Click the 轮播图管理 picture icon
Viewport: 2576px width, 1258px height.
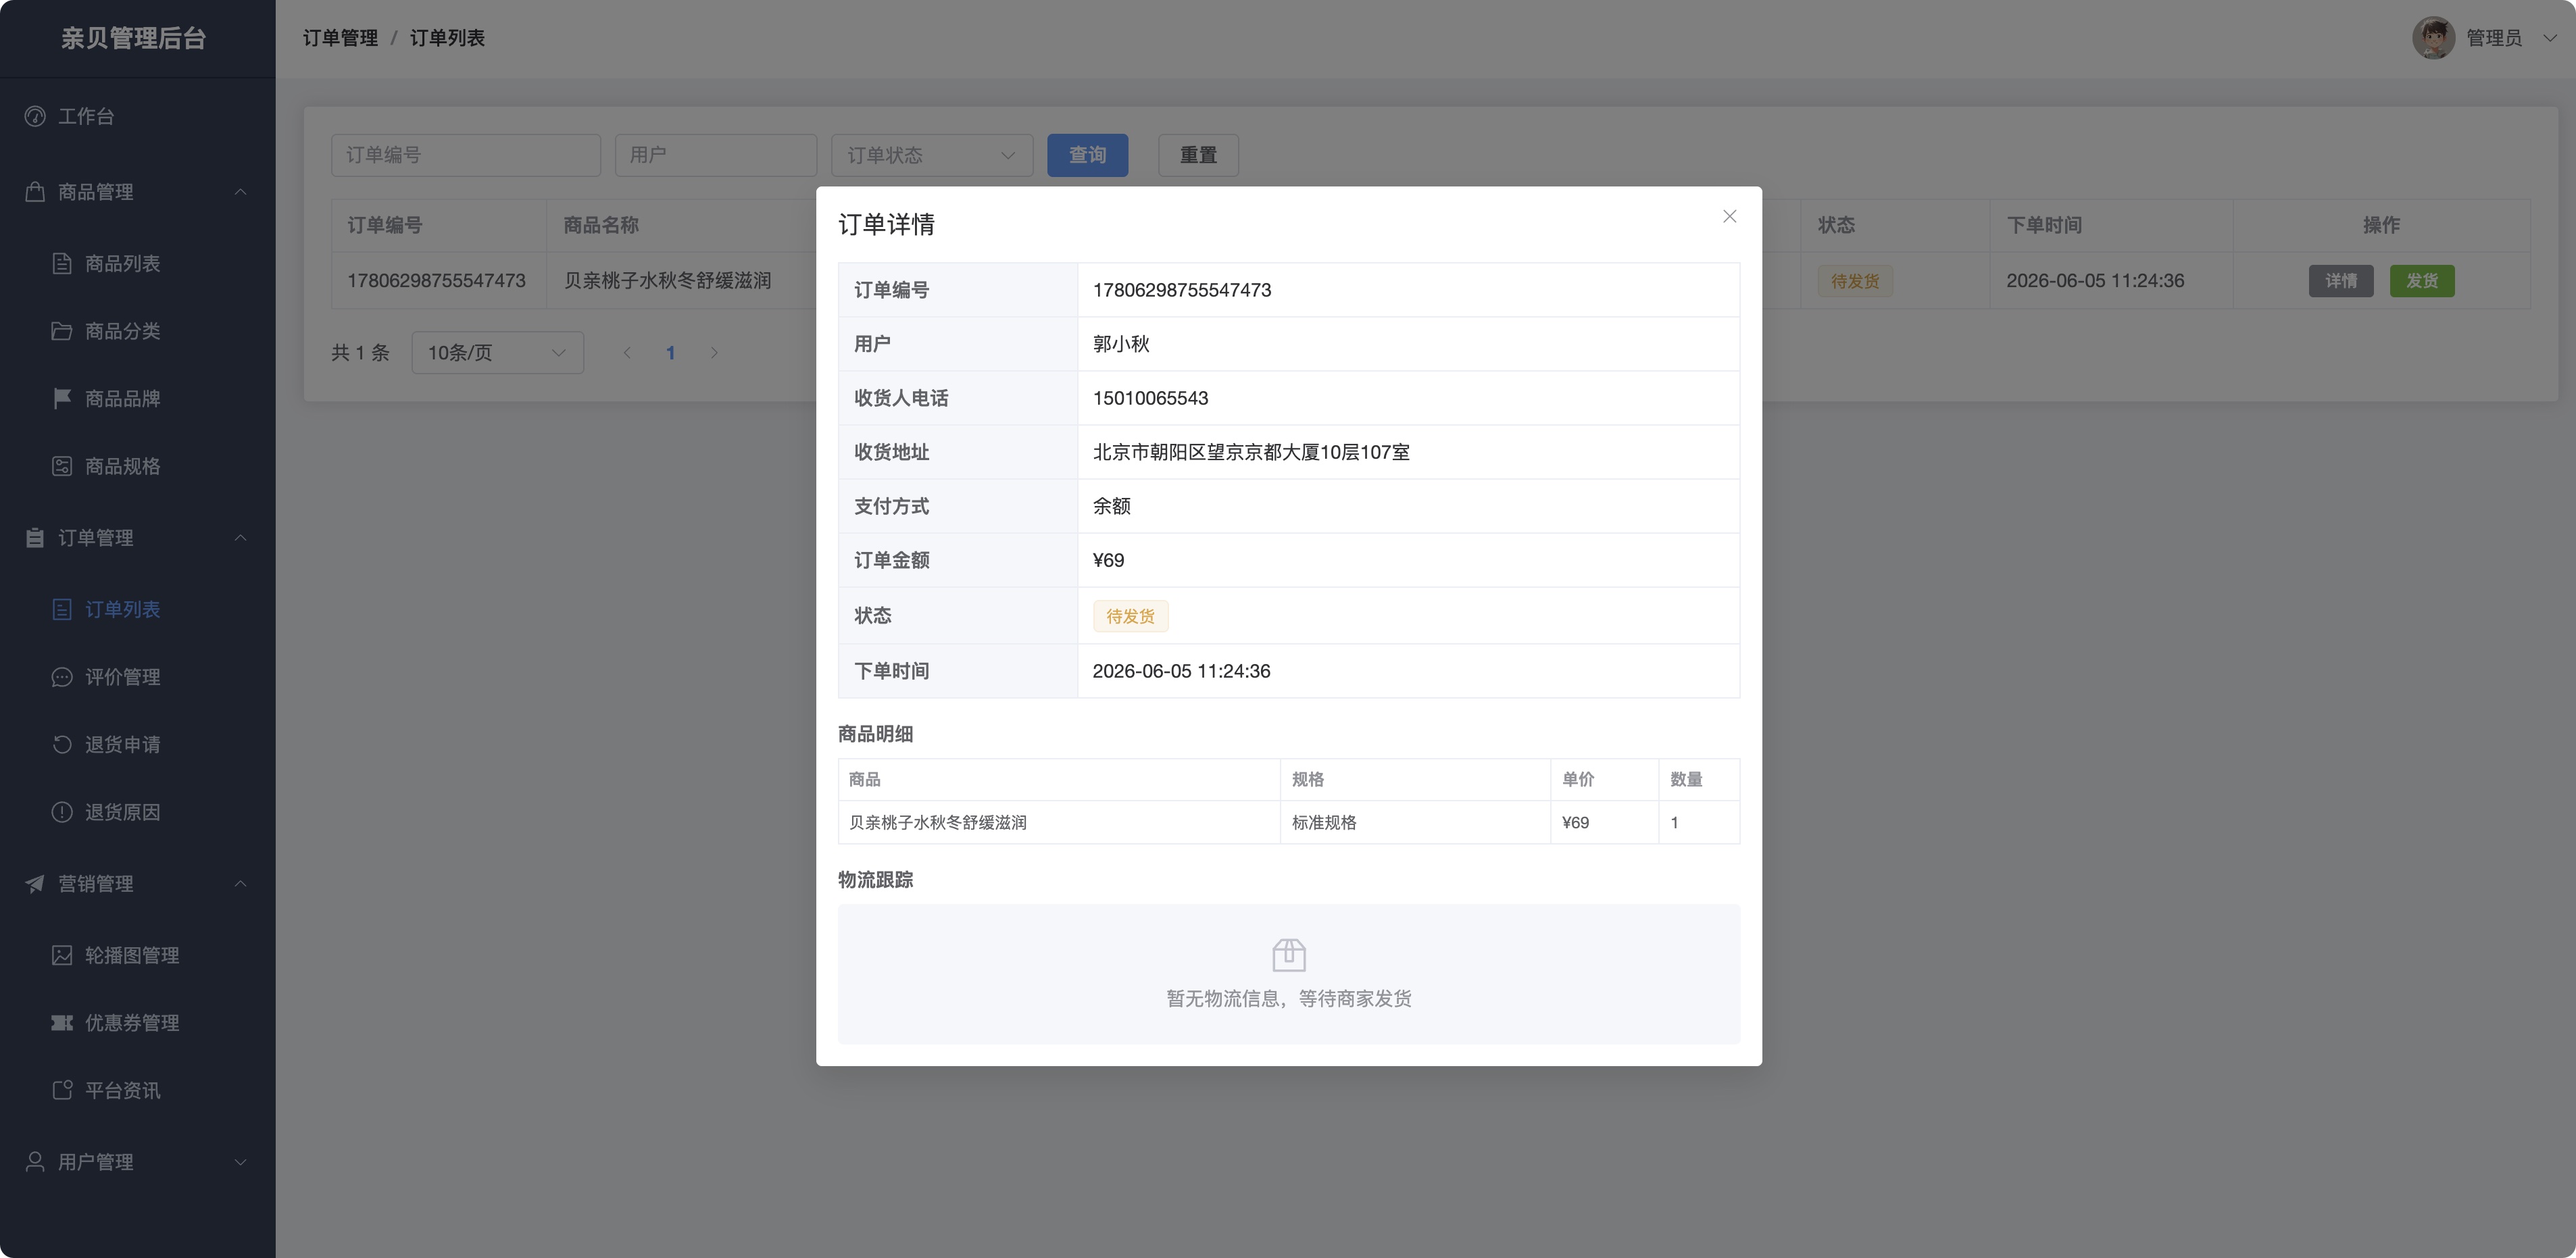(62, 955)
